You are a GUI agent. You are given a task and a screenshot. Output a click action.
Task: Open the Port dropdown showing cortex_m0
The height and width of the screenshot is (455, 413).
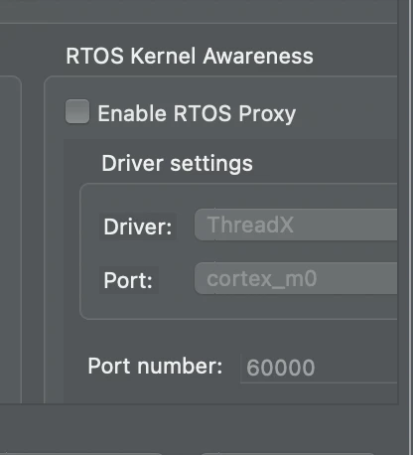[x=296, y=278]
